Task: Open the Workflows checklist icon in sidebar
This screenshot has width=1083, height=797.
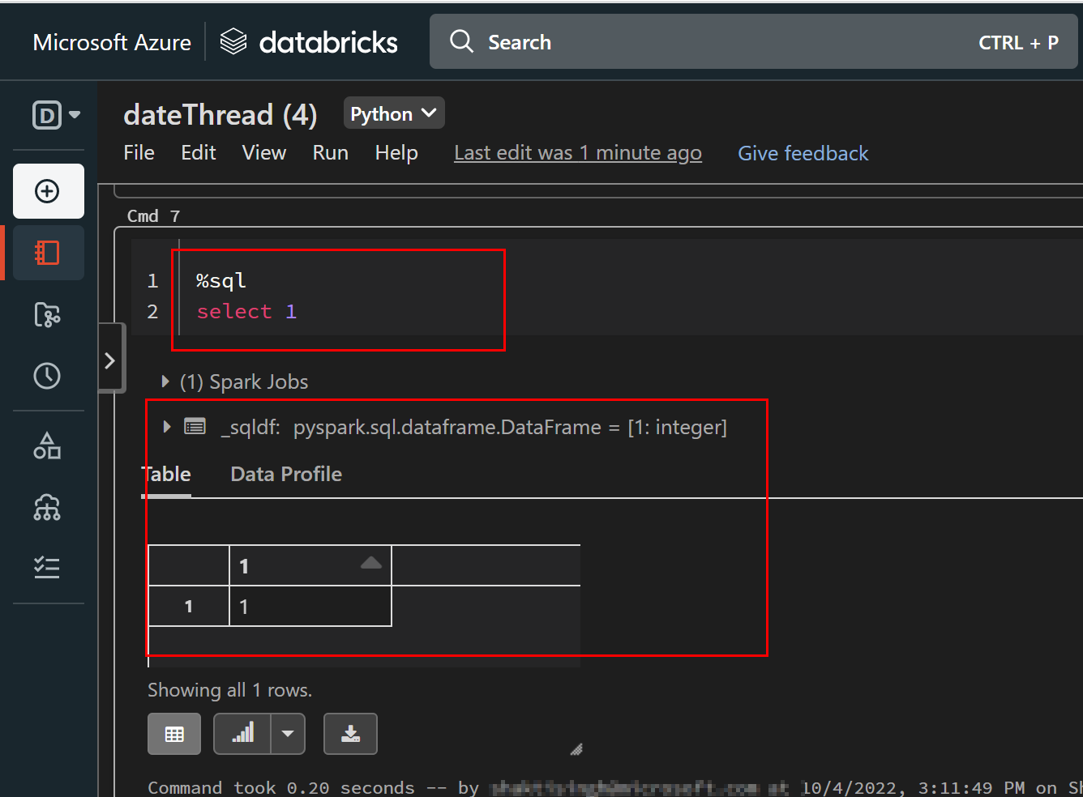Action: point(48,568)
